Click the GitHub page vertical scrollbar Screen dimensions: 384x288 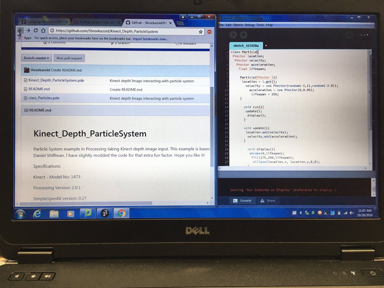(x=212, y=127)
